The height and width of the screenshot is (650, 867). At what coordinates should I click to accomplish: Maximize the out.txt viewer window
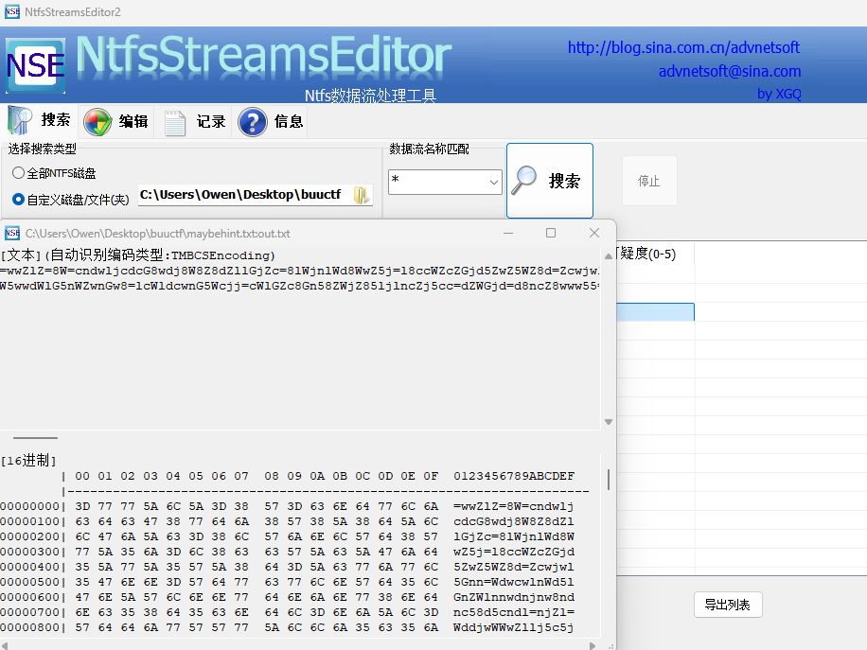tap(551, 234)
